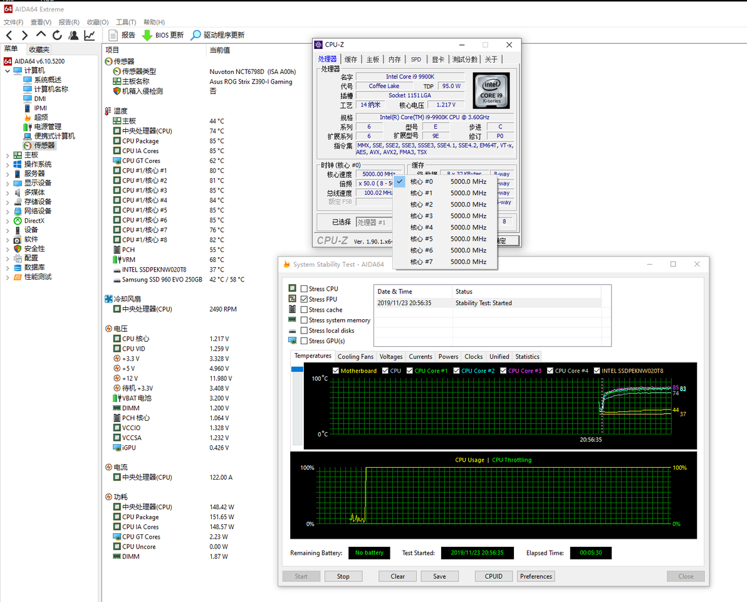Expand the 操作系统 tree node

(8, 164)
